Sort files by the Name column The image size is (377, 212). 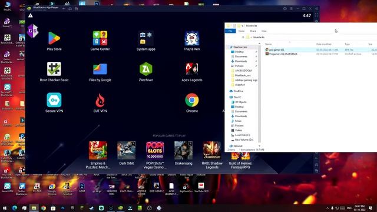coord(269,44)
